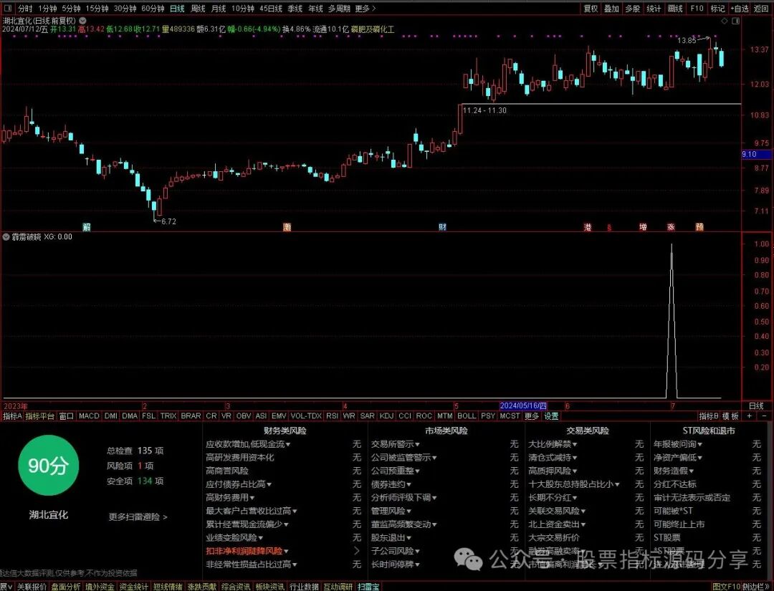774x591 pixels.
Task: Click the green 90分 score badge
Action: point(49,465)
